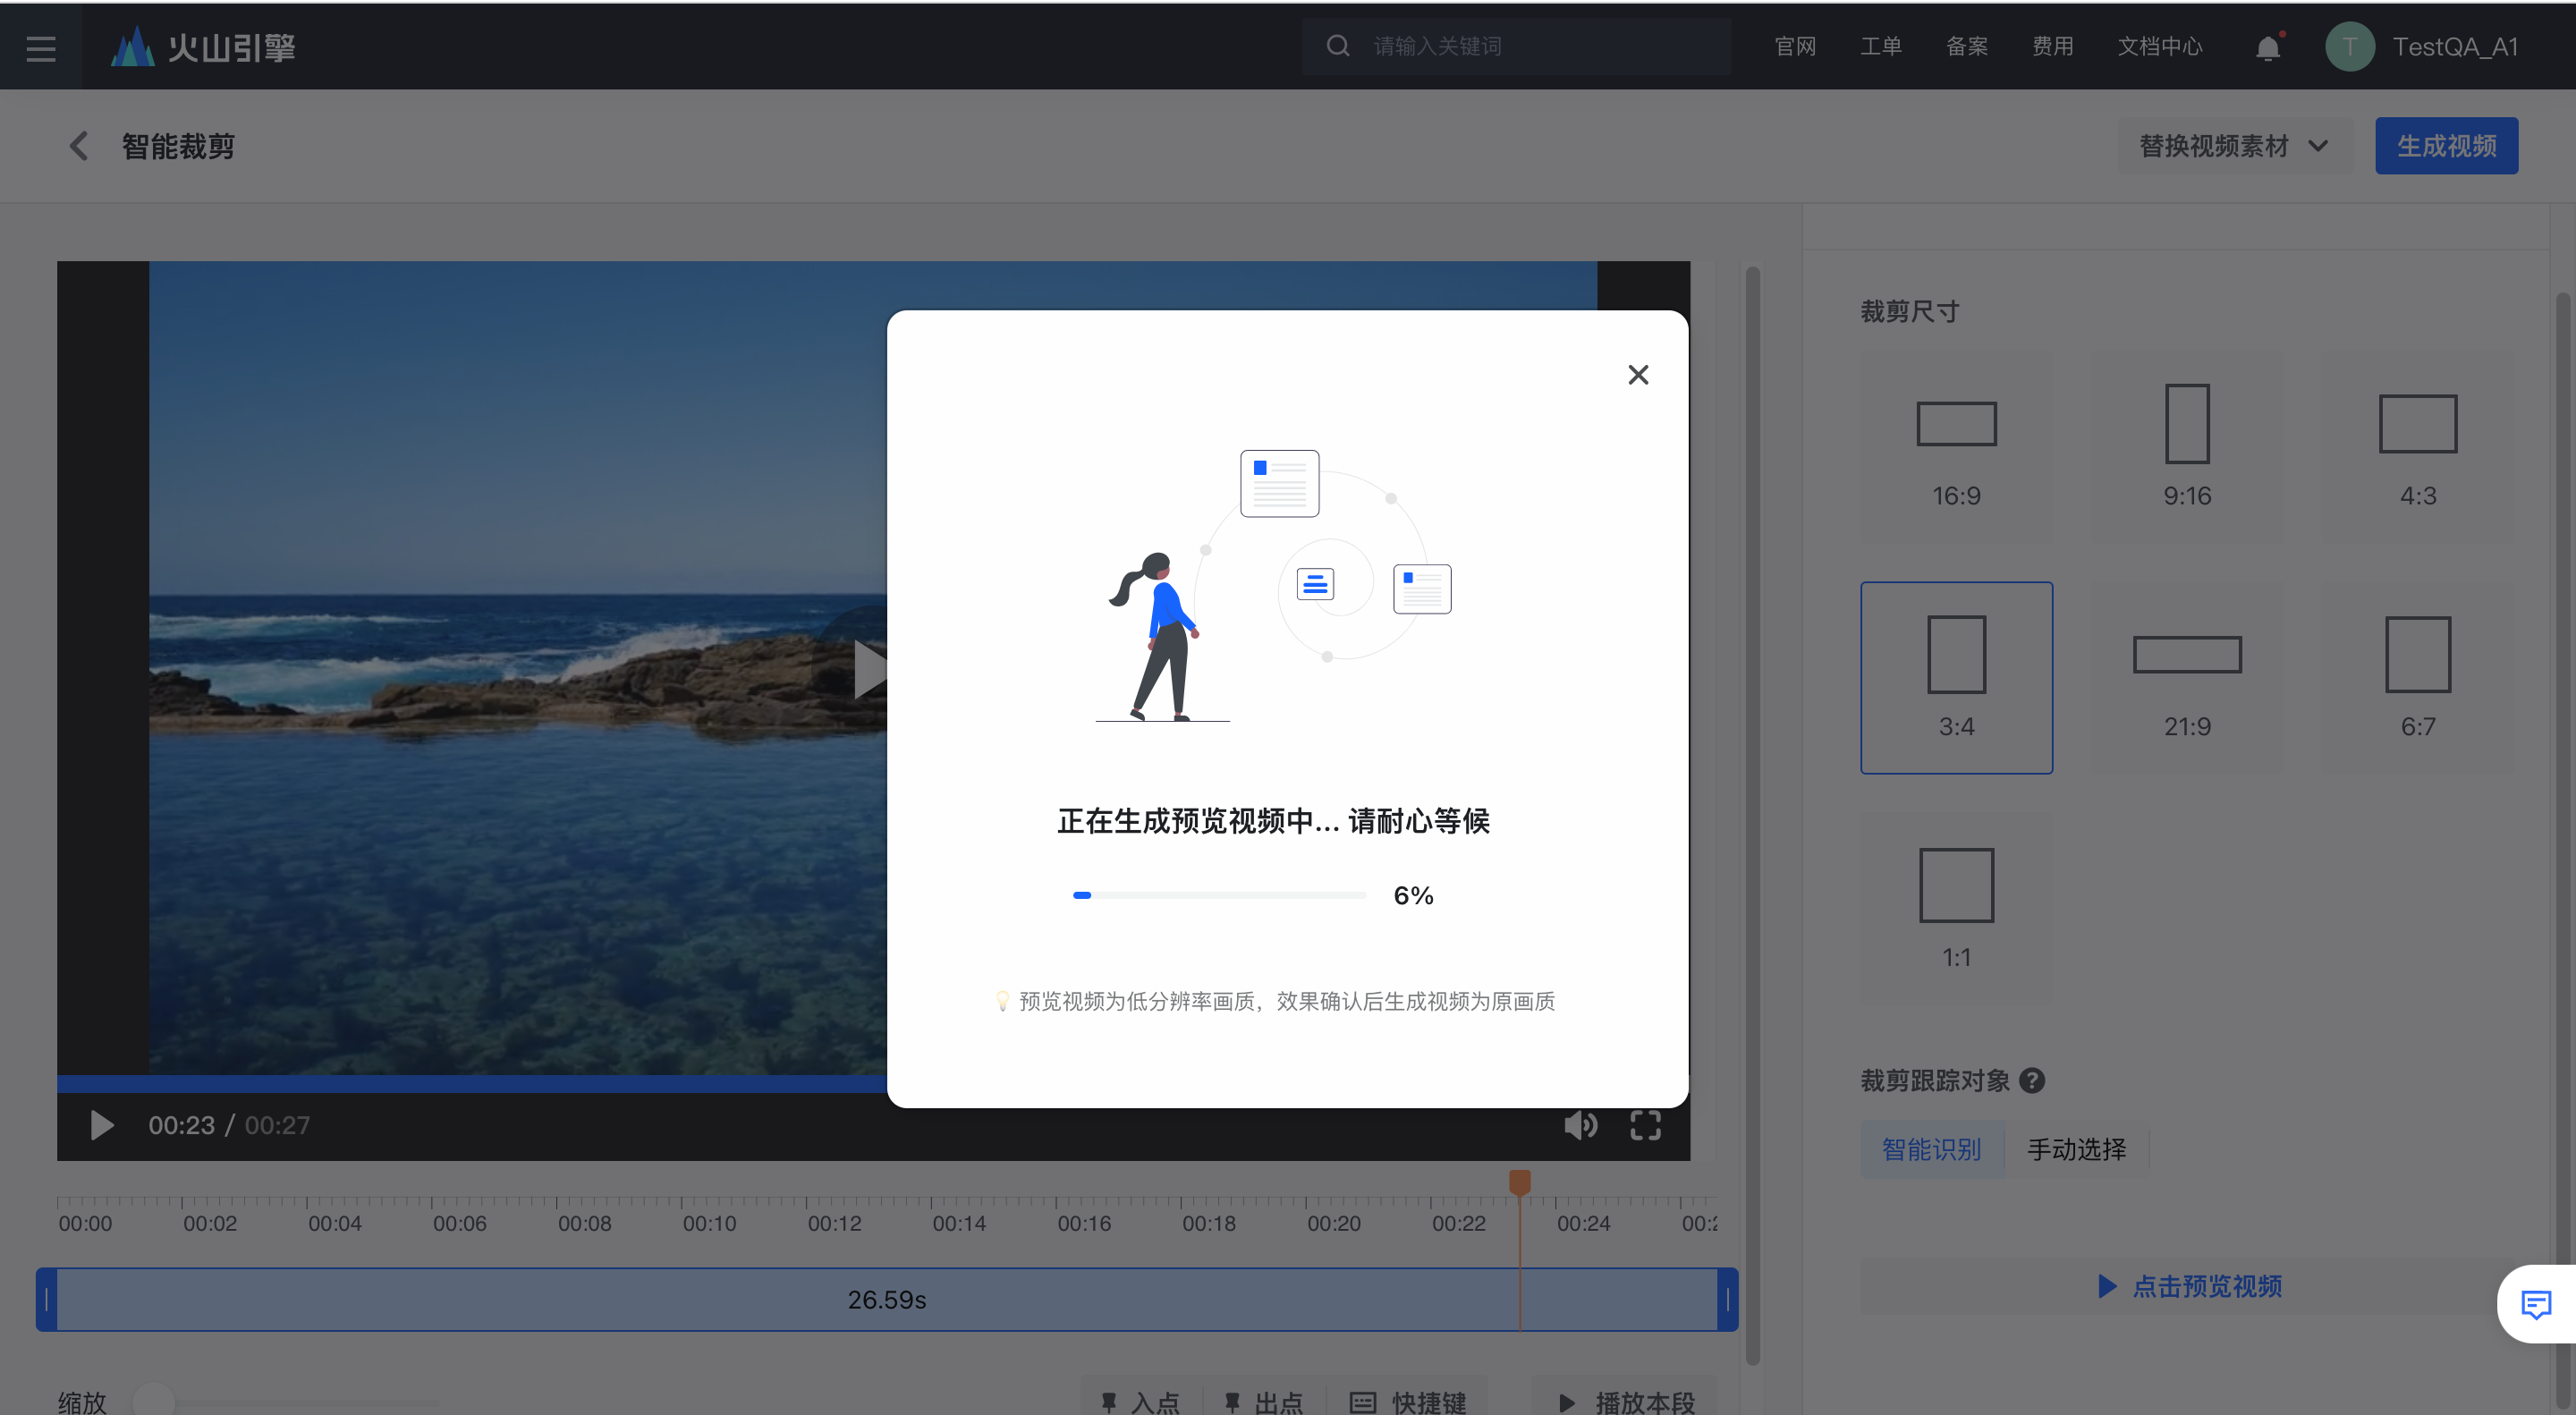Open the feedback chat floating icon
This screenshot has height=1415, width=2576.
pos(2536,1304)
